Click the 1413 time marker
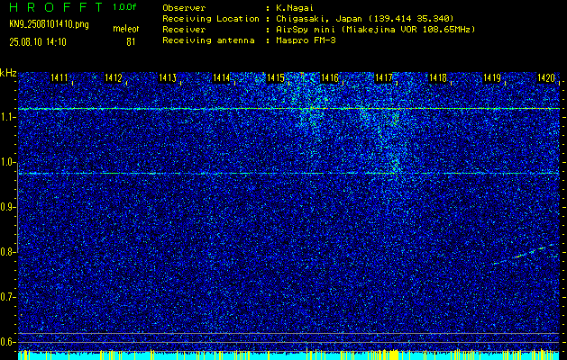Image resolution: width=567 pixels, height=360 pixels. tap(168, 77)
